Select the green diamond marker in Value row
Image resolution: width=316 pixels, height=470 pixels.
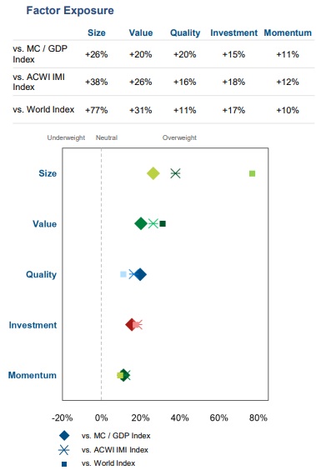tap(141, 223)
